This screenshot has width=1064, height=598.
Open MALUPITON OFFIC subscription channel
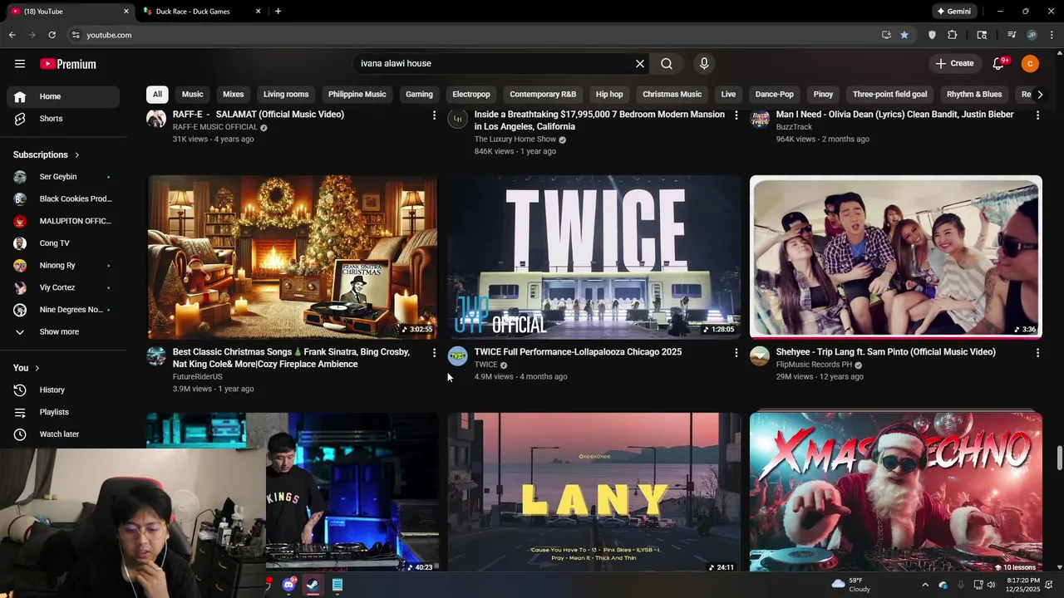pos(63,221)
